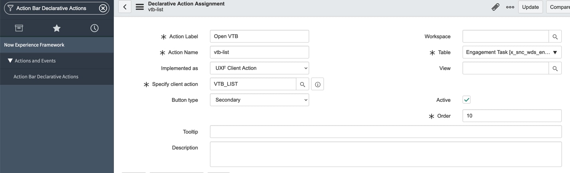Click the Specify client action field
Image resolution: width=570 pixels, height=173 pixels.
253,84
